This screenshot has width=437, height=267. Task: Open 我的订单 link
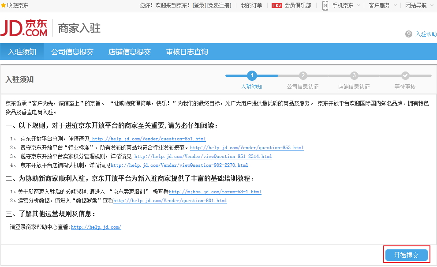(251, 5)
